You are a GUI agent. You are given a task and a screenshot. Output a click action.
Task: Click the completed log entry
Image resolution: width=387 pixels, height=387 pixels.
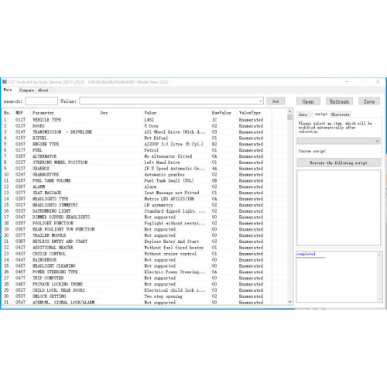point(306,254)
